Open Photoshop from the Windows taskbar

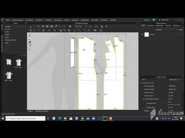[99, 118]
